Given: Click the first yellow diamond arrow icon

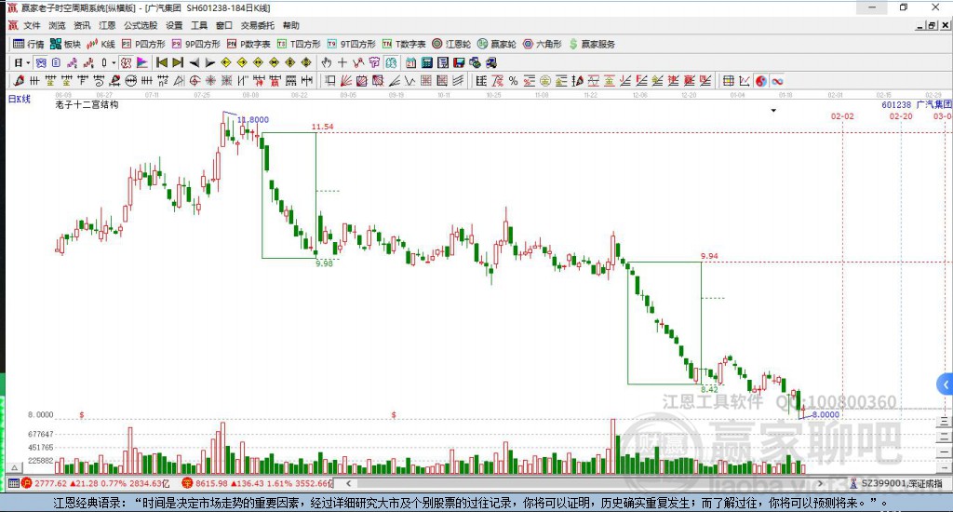Looking at the screenshot, I should (226, 62).
